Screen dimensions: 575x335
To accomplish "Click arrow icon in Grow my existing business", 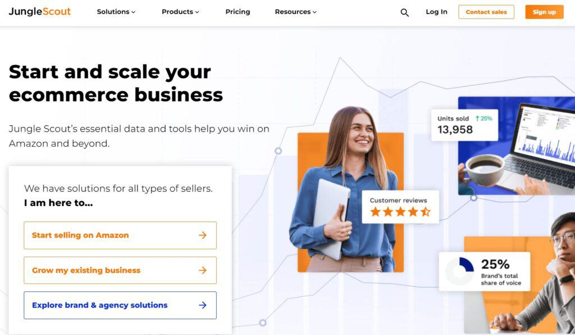I will (x=202, y=270).
